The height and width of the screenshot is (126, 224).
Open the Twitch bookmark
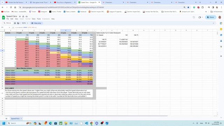click(33, 12)
